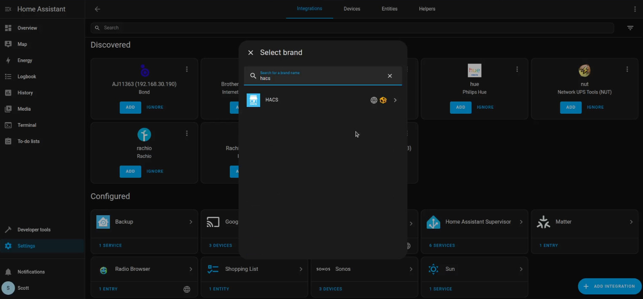Add the rachio integration

coord(130,171)
